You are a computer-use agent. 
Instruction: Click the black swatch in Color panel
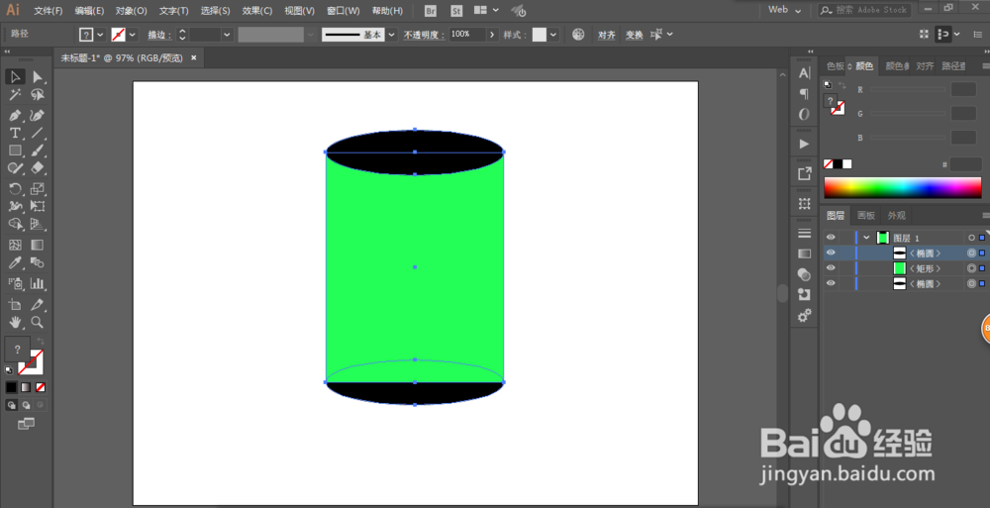[838, 164]
